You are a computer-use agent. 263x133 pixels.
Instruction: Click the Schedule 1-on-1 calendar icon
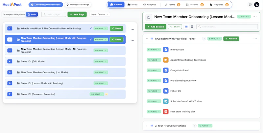[166, 101]
